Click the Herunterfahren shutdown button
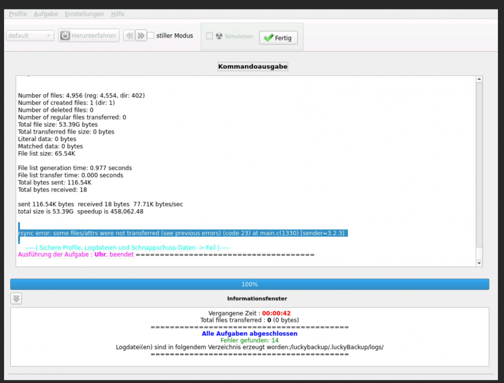The height and width of the screenshot is (383, 504). tap(88, 35)
